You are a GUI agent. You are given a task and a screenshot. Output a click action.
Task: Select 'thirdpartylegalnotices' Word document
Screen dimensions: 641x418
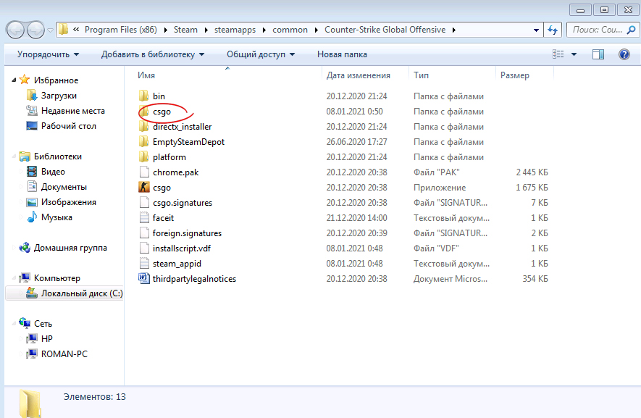coord(194,279)
